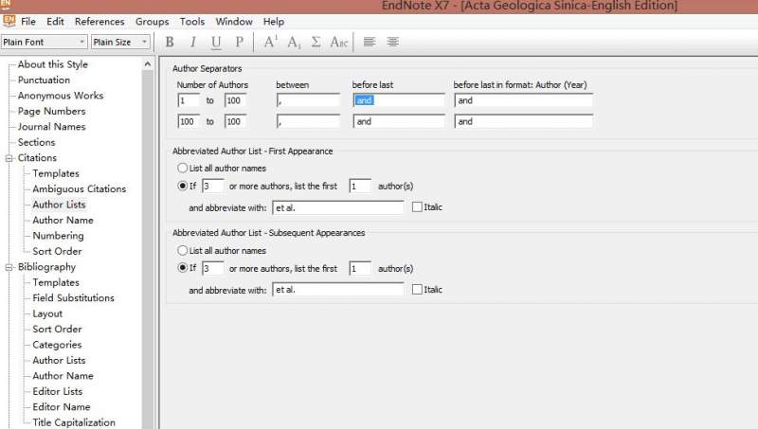Screen dimensions: 758x429
Task: Select Anonymous Works in the tree
Action: point(61,96)
